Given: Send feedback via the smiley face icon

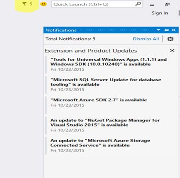Looking at the screenshot, I should click(44, 4).
